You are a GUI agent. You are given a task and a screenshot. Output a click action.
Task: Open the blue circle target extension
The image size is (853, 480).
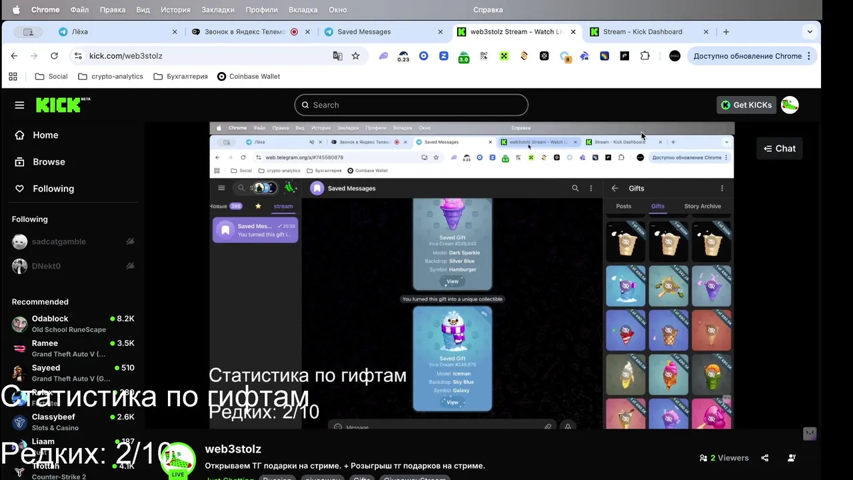pos(423,56)
